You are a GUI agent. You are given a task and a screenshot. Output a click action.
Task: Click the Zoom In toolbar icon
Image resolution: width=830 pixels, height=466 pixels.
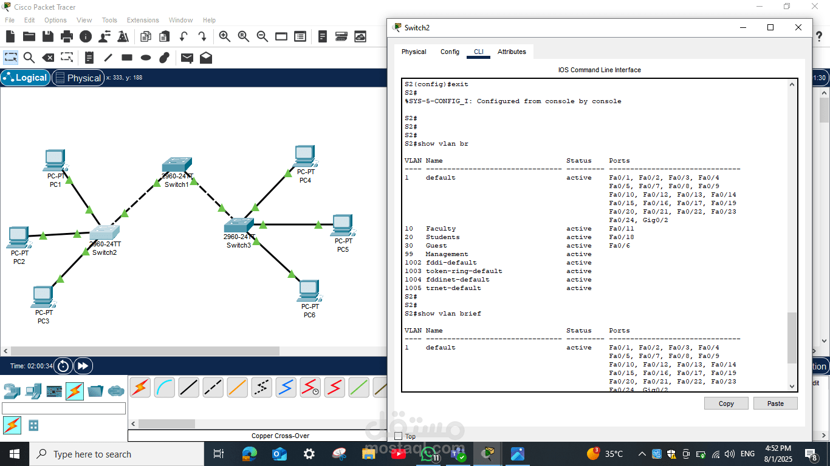pyautogui.click(x=225, y=36)
